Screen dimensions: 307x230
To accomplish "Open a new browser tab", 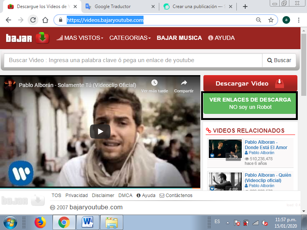I will click(x=245, y=7).
